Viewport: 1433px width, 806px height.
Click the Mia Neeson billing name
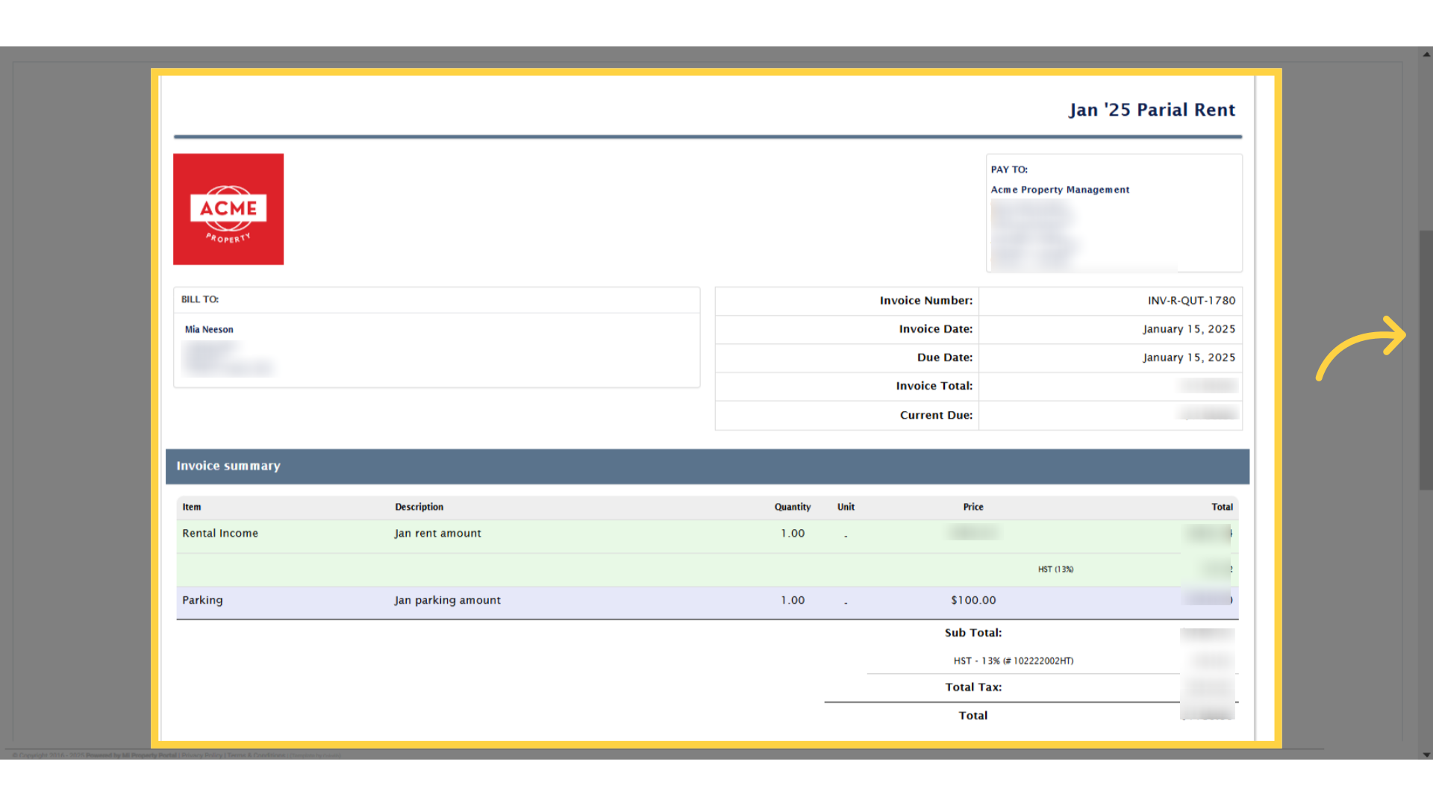[209, 329]
